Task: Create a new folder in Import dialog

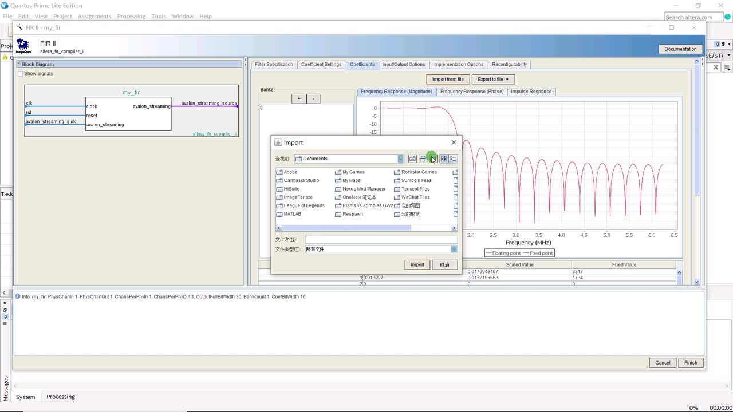Action: click(433, 159)
